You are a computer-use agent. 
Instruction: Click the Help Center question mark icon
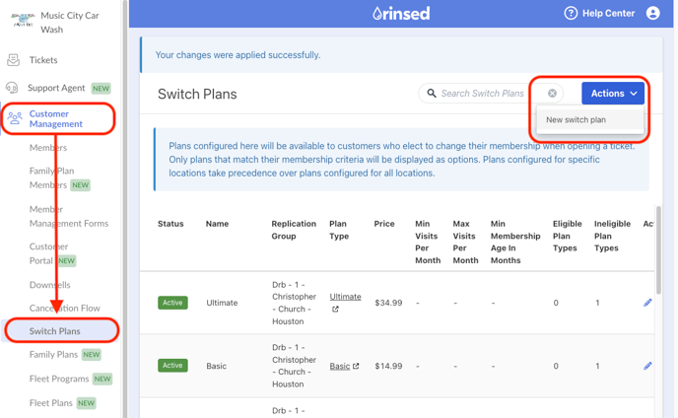[571, 13]
